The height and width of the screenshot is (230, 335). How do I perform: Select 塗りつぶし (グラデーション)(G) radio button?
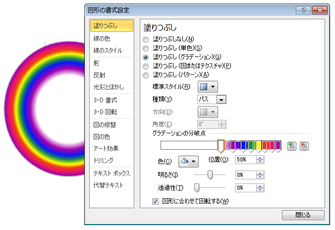(146, 57)
